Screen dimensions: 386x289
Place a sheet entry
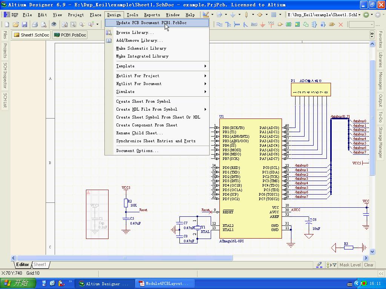pos(297,24)
